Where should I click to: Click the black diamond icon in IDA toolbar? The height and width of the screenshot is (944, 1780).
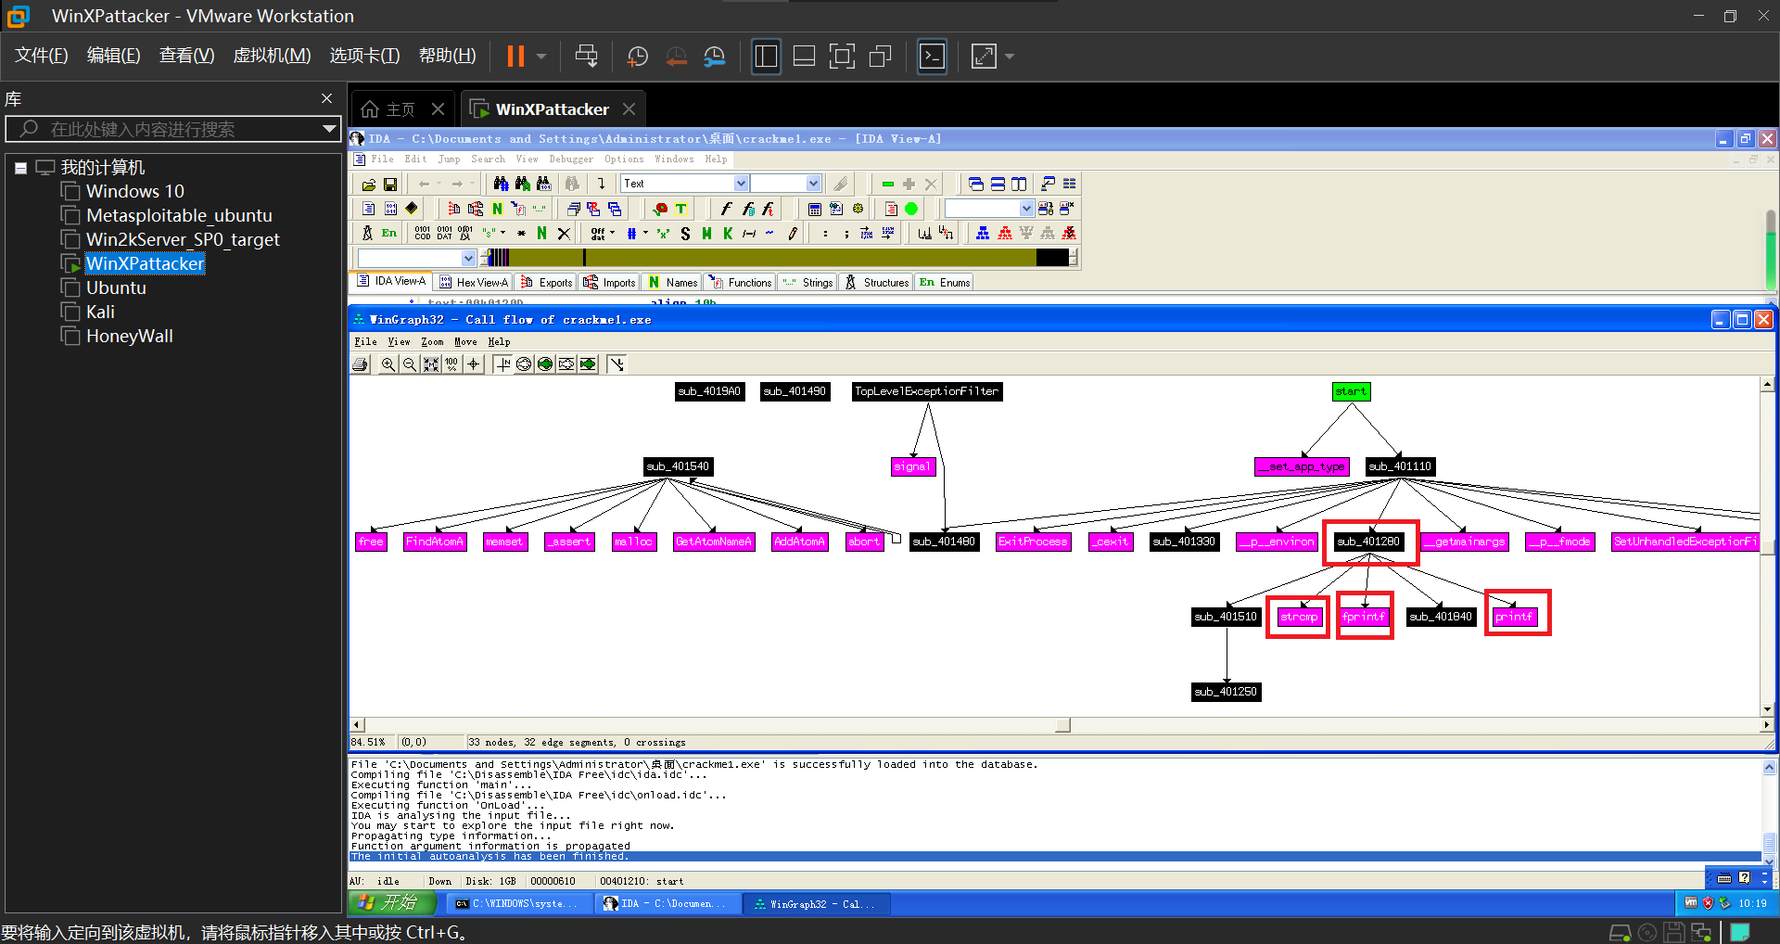pos(412,209)
